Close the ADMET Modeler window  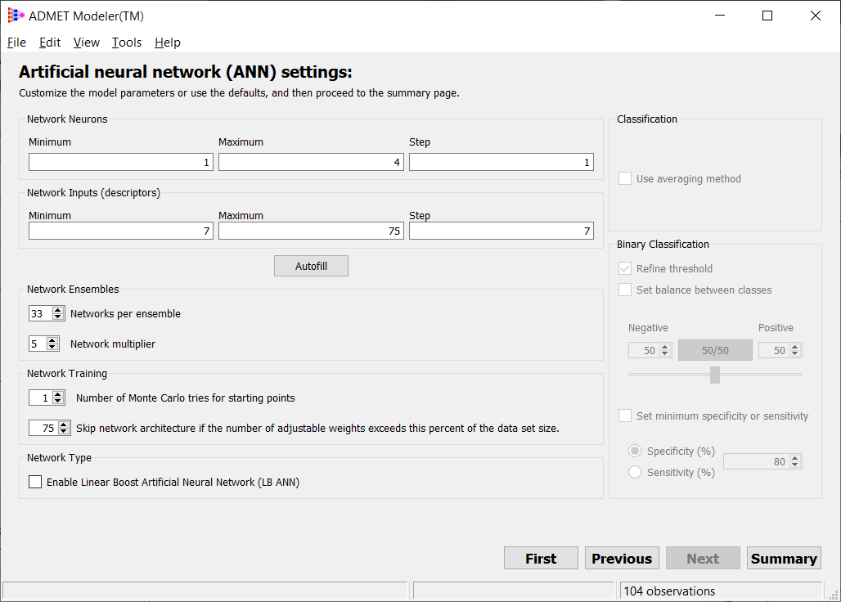click(816, 16)
